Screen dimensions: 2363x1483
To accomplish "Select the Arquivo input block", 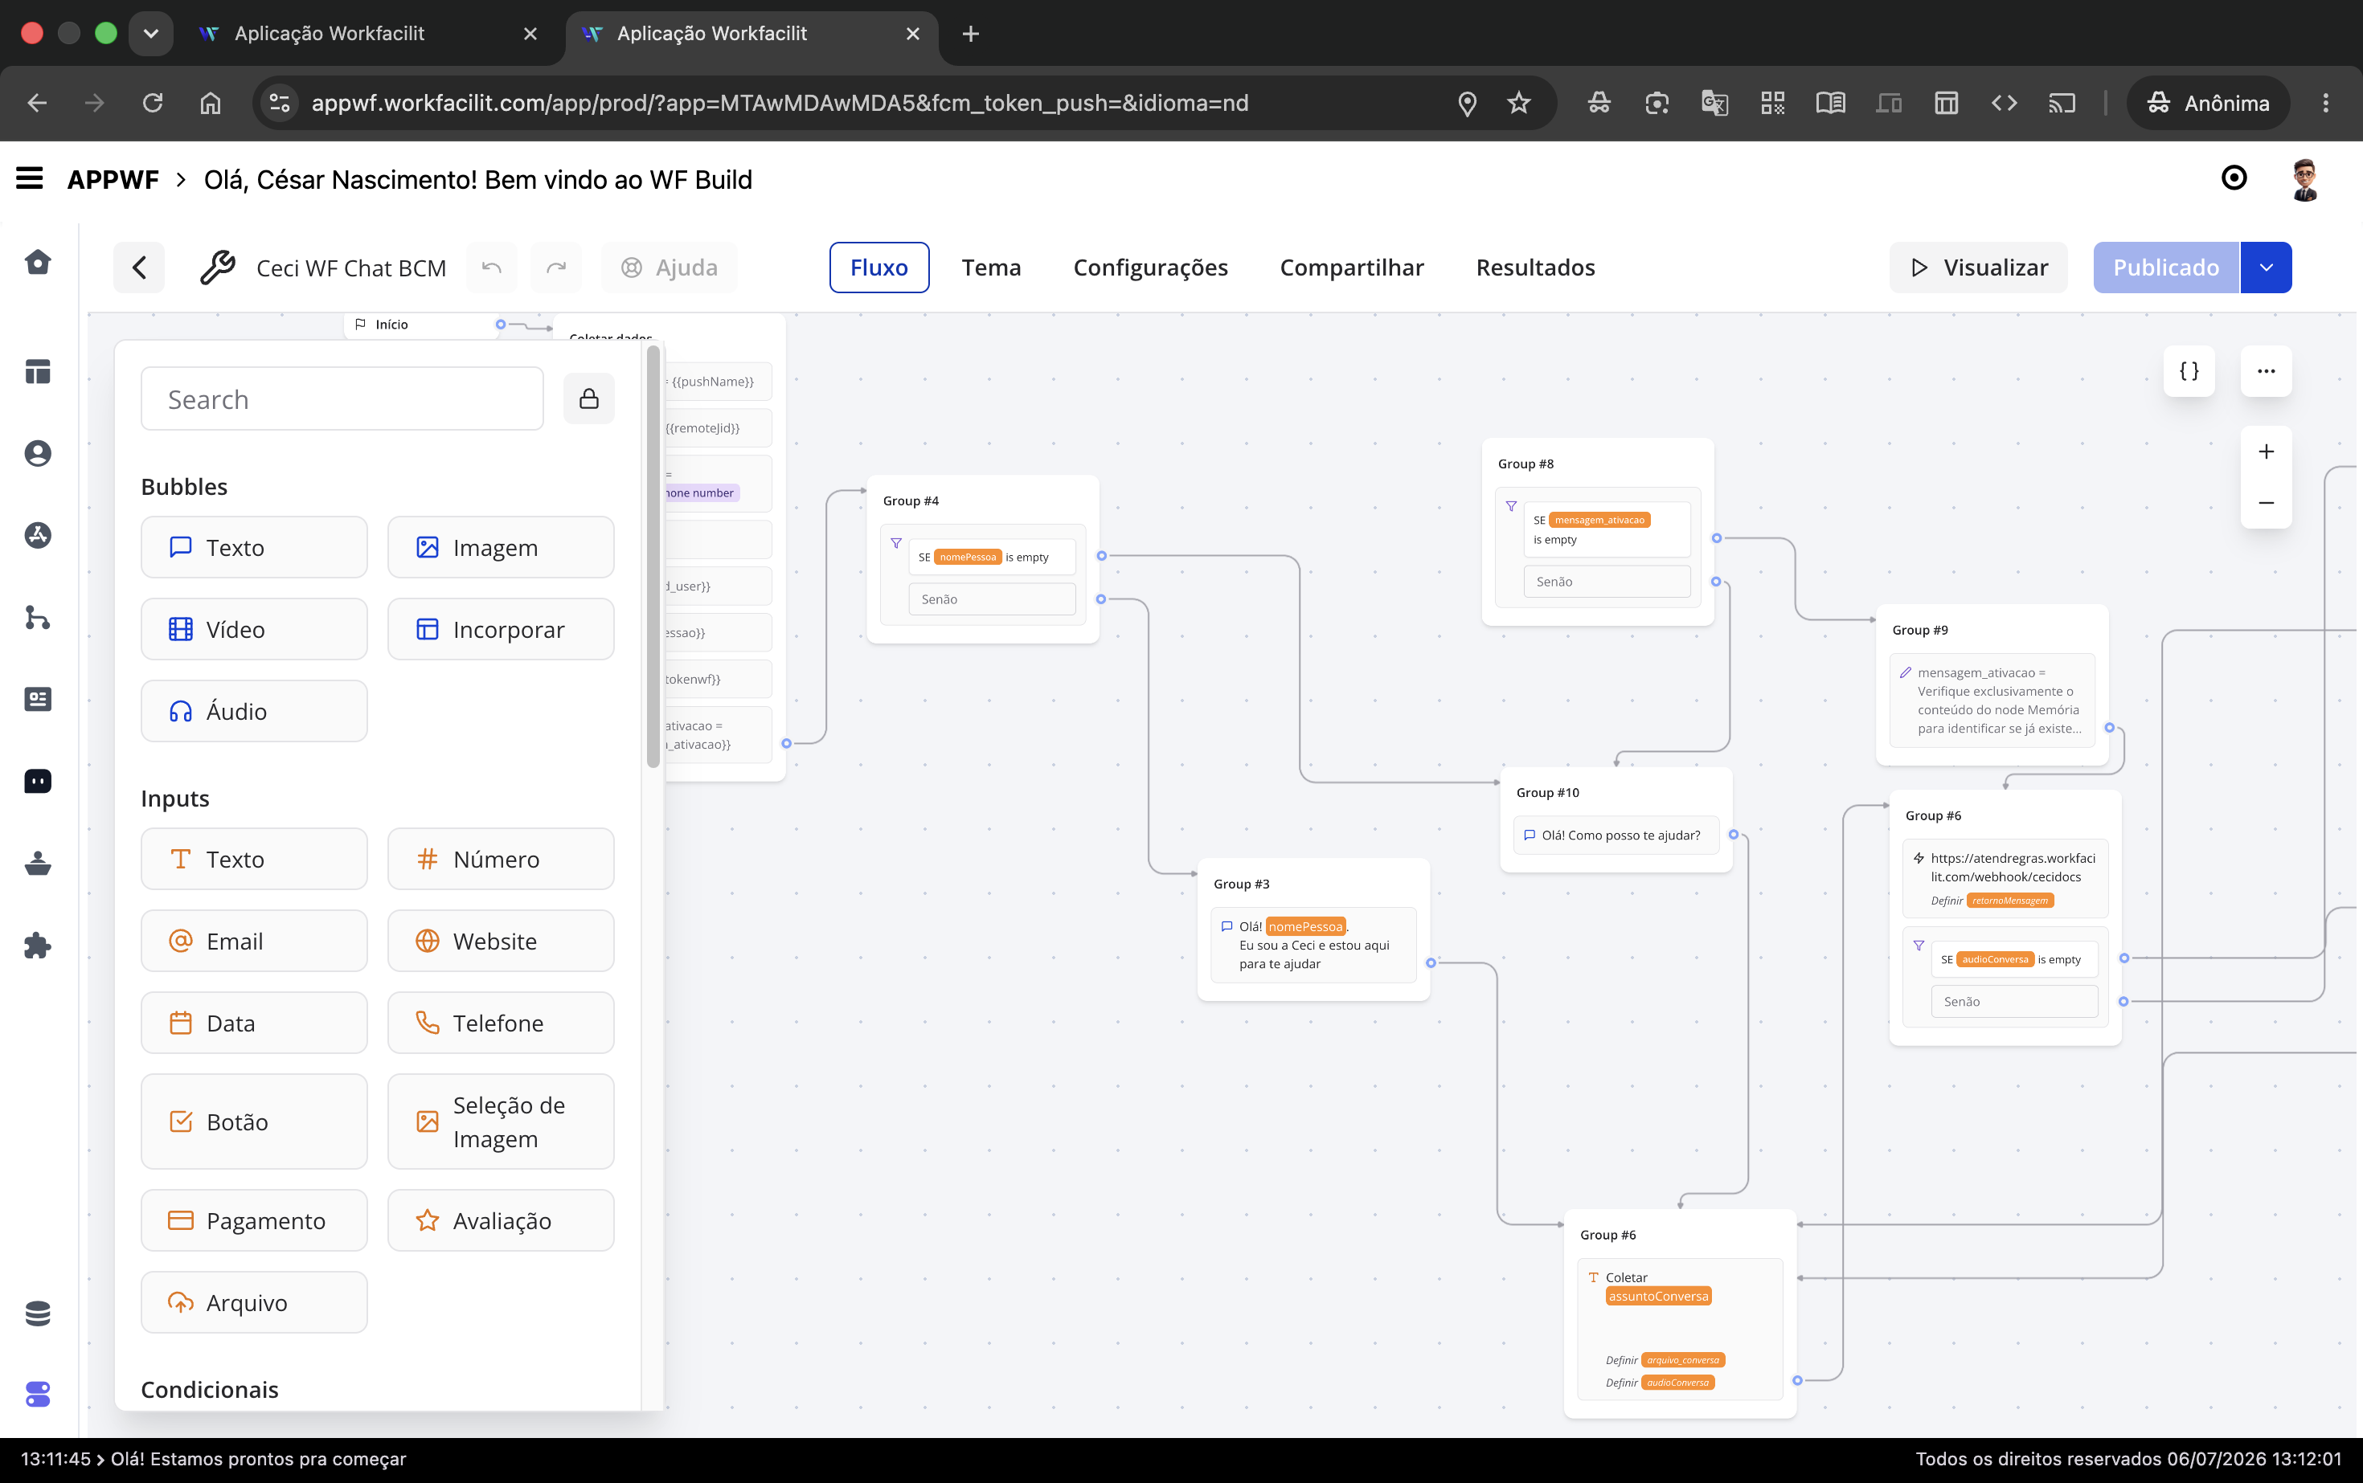I will (x=254, y=1302).
